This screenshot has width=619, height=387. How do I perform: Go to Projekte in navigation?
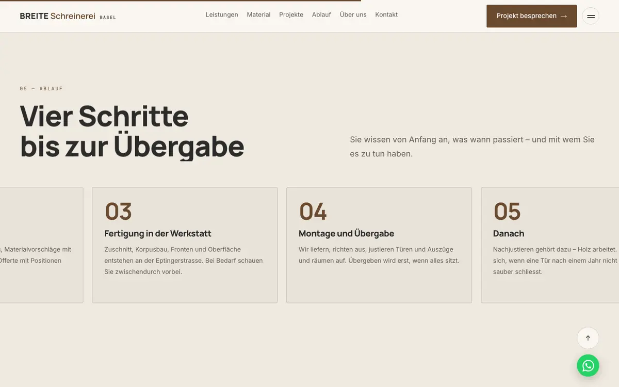(x=291, y=14)
